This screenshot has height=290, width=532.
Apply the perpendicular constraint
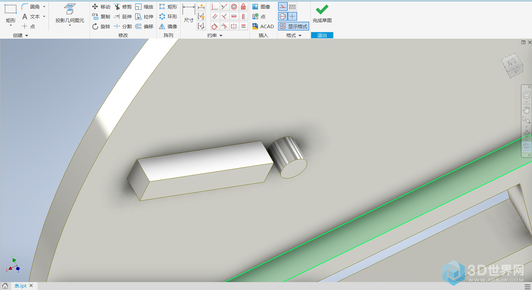[x=224, y=16]
